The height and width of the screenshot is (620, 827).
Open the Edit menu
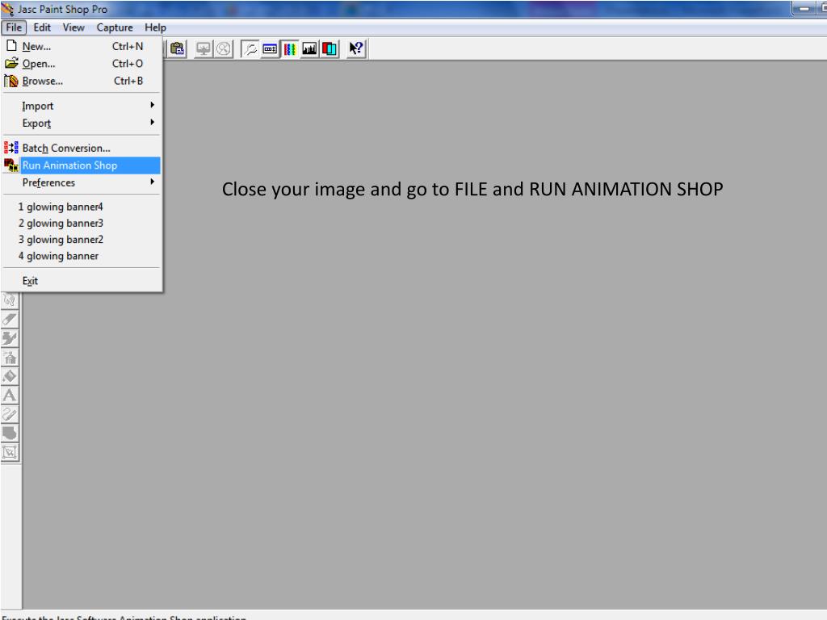click(42, 27)
